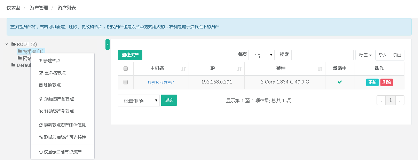The height and width of the screenshot is (160, 418).
Task: Open 仪表盘 breadcrumb link
Action: 13,8
